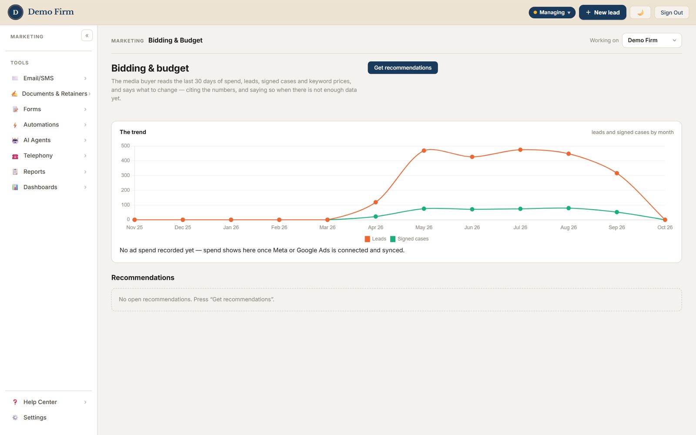
Task: Expand the Help Center chevron
Action: pyautogui.click(x=85, y=402)
